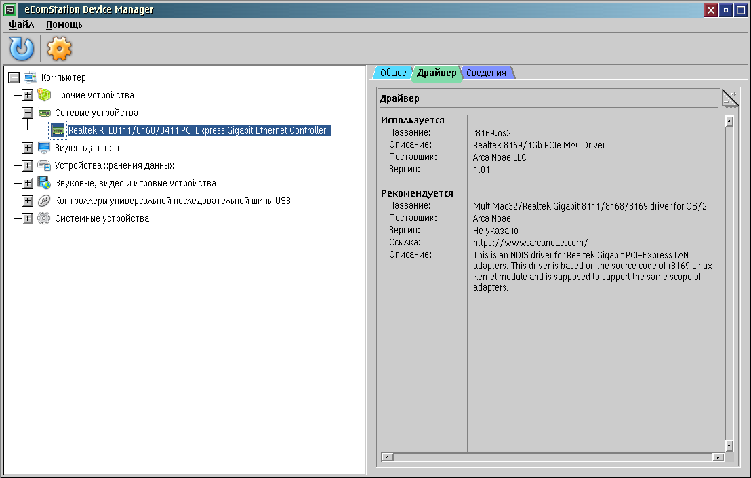
Task: Click the driver name r8169.os2
Action: (x=492, y=133)
